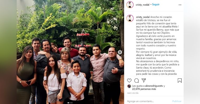The image size is (200, 104).
Task: Open cristy_nodal profile picture in header
Action: tap(130, 5)
